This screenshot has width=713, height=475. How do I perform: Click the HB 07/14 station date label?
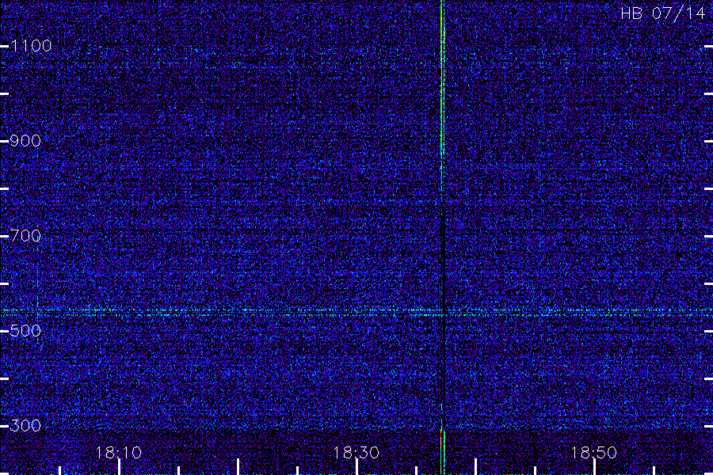click(x=663, y=13)
